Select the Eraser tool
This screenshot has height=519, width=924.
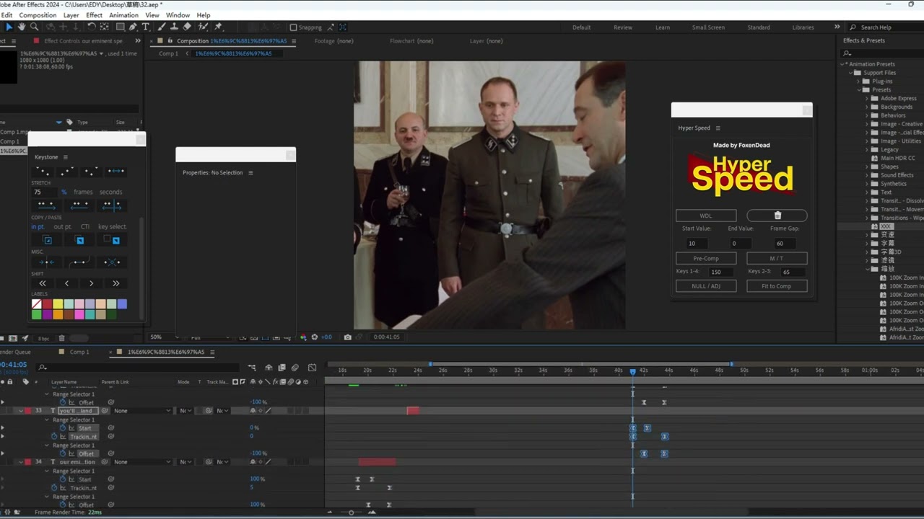187,27
